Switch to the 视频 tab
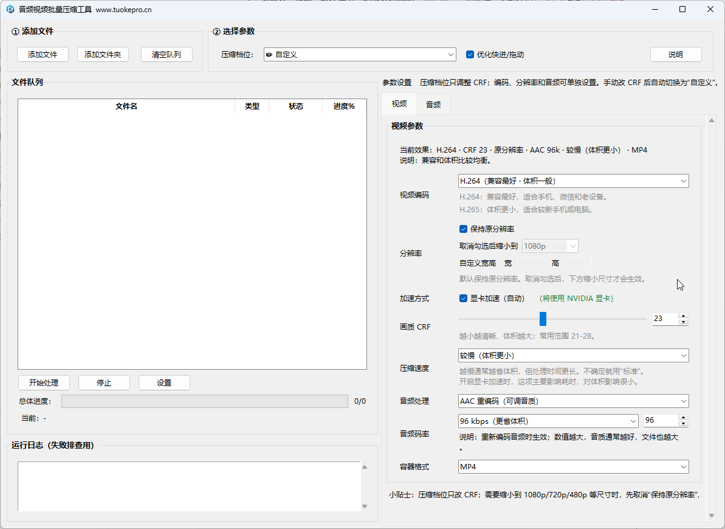This screenshot has height=529, width=725. click(x=399, y=103)
